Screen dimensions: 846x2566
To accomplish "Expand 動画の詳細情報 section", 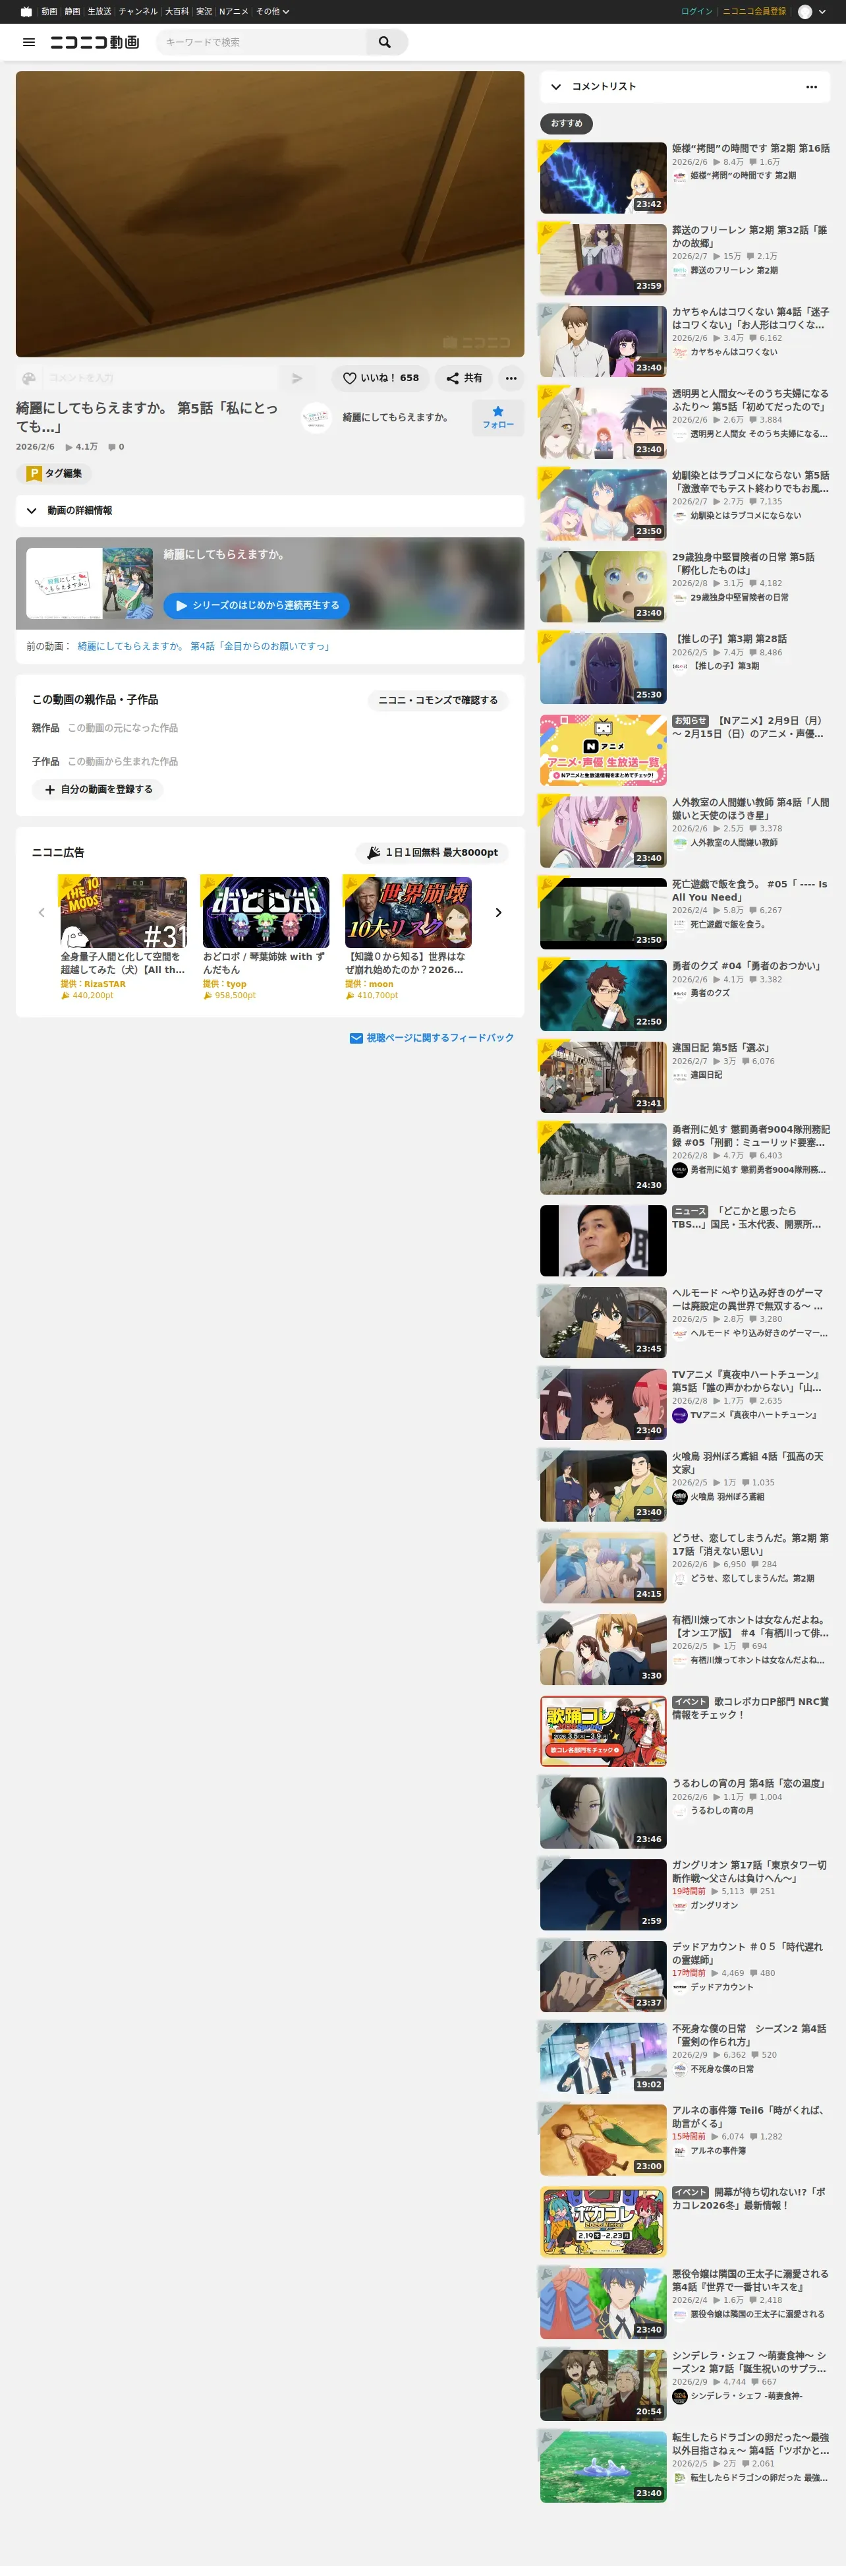I will [x=269, y=511].
